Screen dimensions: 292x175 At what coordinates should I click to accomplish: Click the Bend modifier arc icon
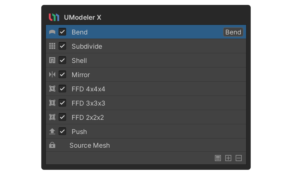tap(52, 32)
